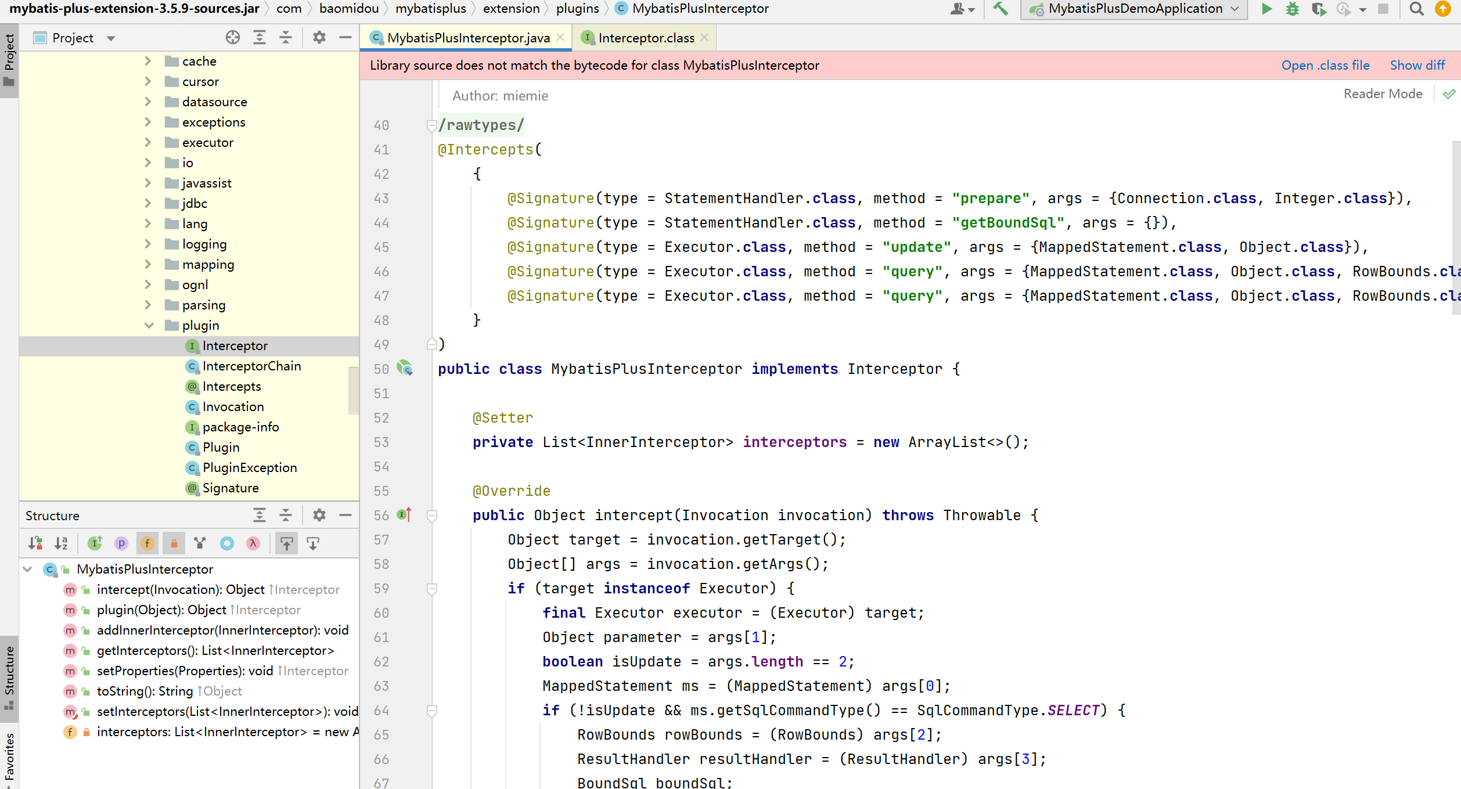Open the MybatisPlusDemoApplication run configuration dropdown
The height and width of the screenshot is (789, 1461).
coord(1134,9)
